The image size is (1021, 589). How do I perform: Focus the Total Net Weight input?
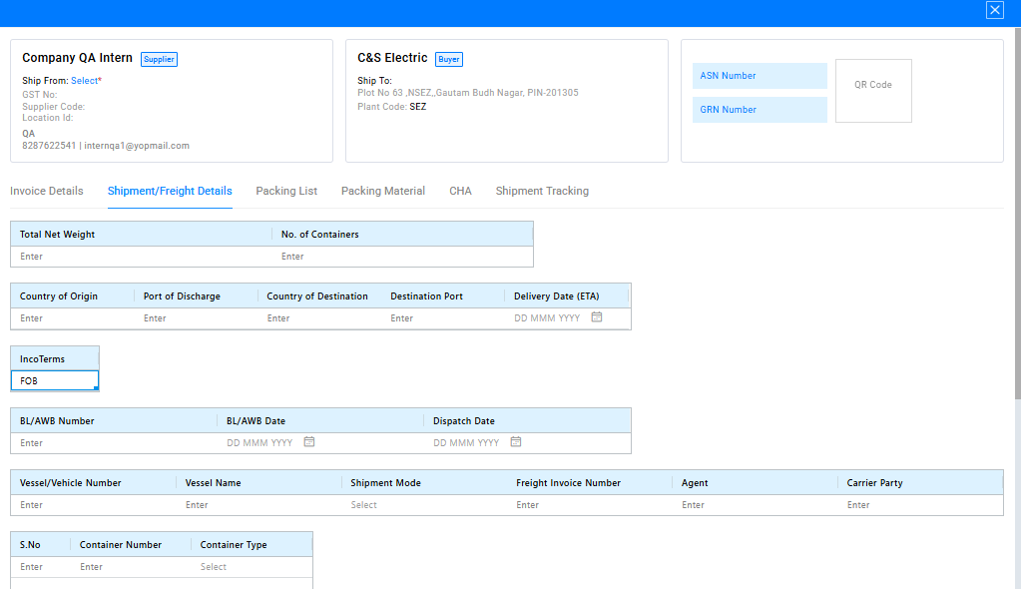pyautogui.click(x=140, y=257)
